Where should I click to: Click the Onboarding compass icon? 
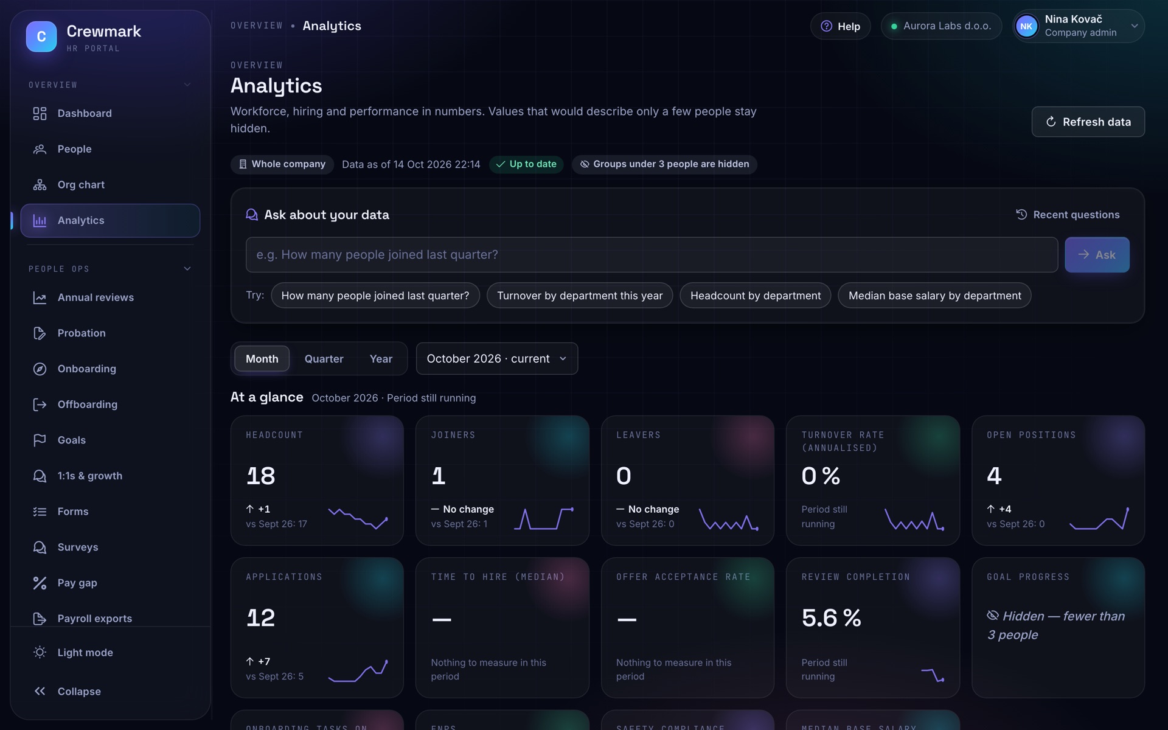pos(40,369)
